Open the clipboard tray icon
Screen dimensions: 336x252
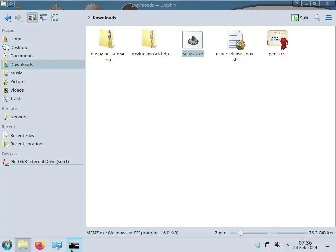[268, 245]
